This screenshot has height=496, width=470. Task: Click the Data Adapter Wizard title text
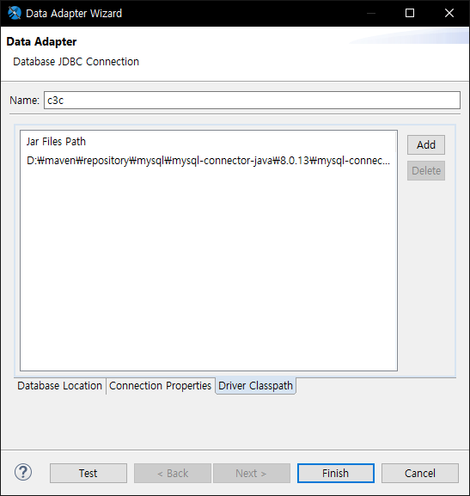point(74,13)
